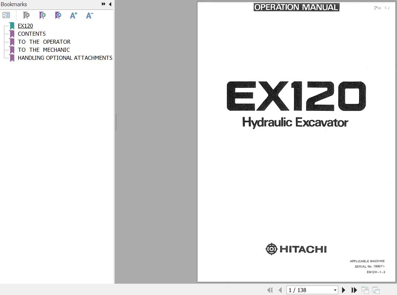
Task: Click the Bookmarks panel title
Action: pos(14,4)
